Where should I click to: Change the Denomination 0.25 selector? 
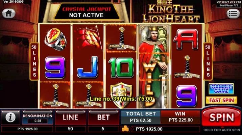tap(38, 118)
